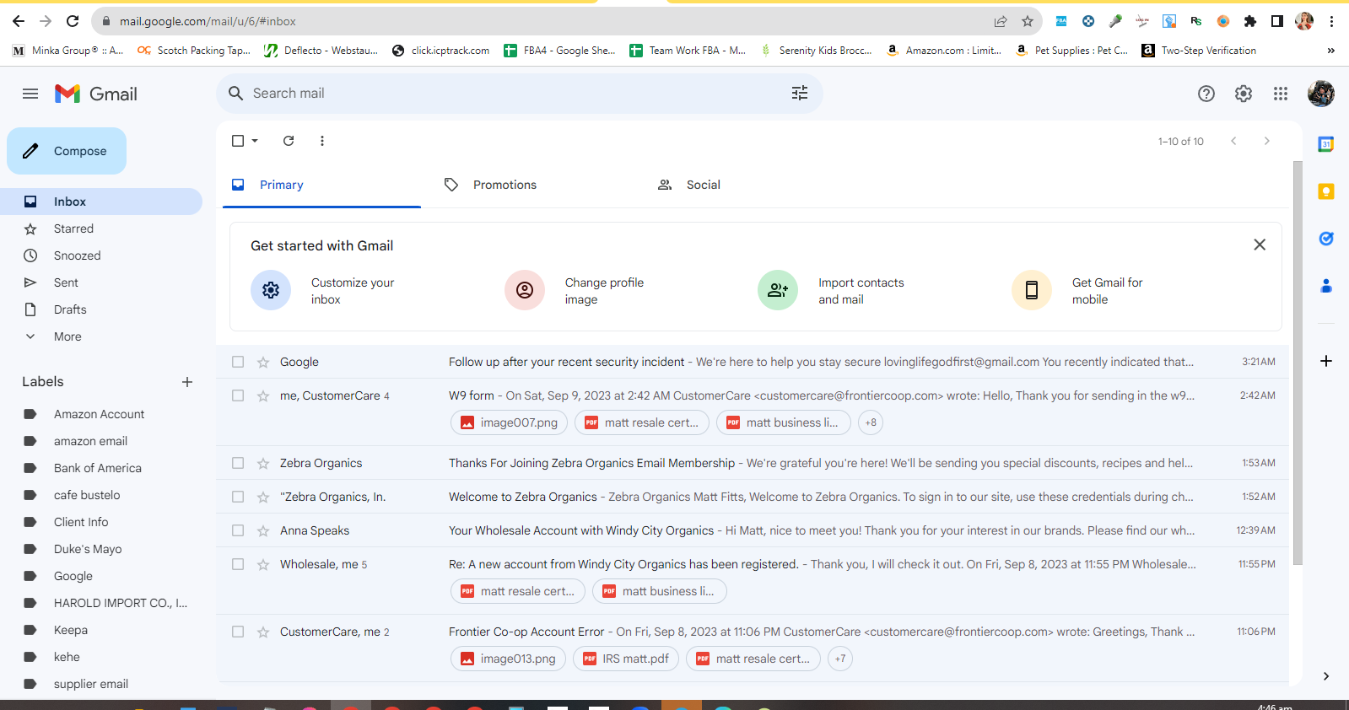Compose a new email
This screenshot has height=710, width=1349.
click(x=67, y=151)
